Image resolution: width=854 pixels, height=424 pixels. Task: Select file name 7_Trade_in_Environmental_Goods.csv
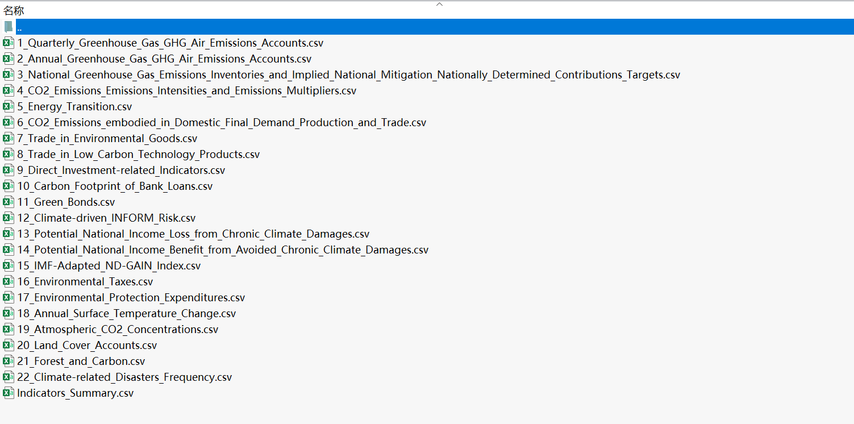[x=107, y=138]
